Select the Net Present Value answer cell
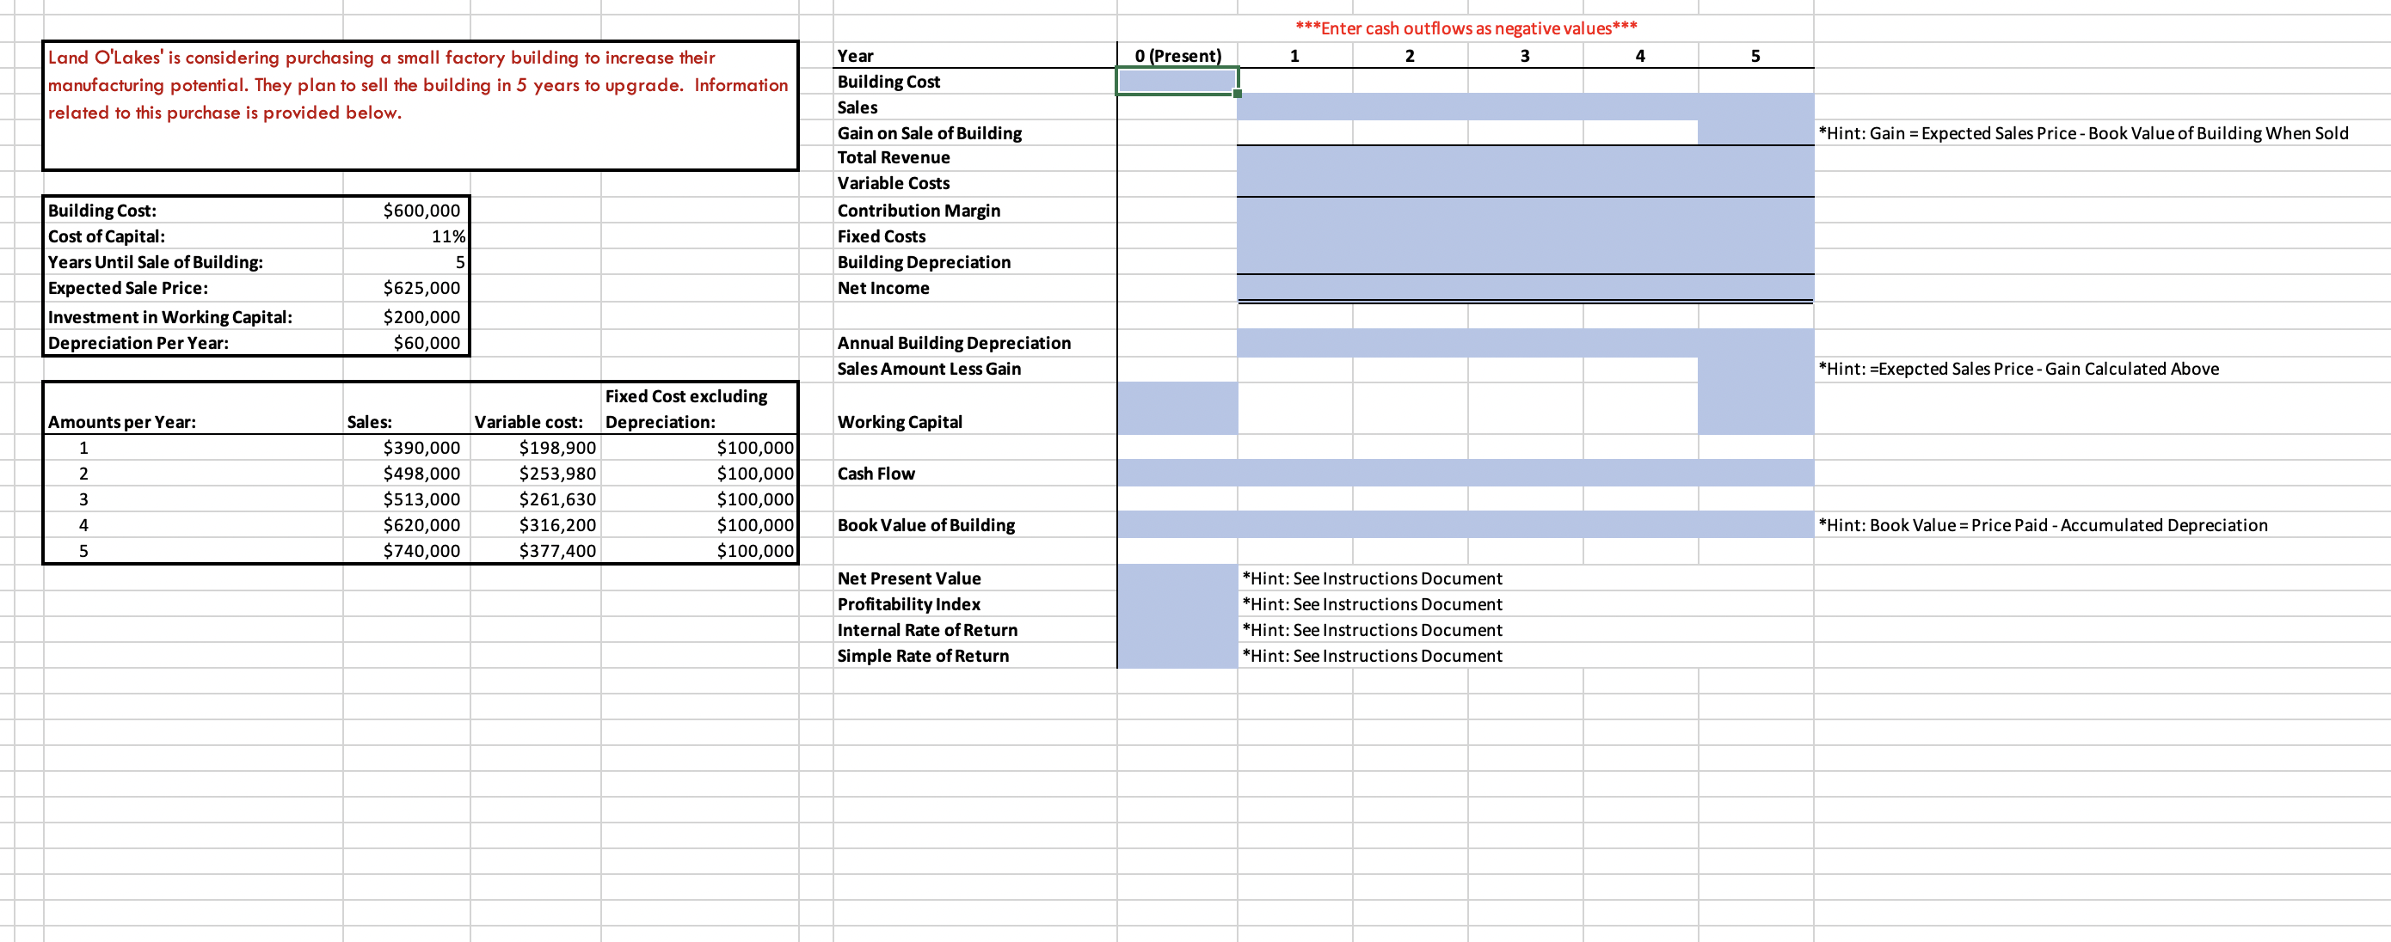 1177,578
